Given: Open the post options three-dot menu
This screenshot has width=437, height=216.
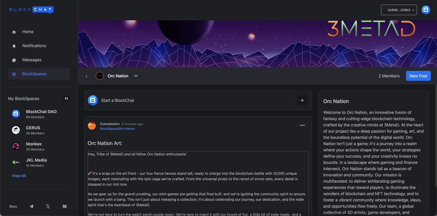Looking at the screenshot, I should pyautogui.click(x=302, y=126).
